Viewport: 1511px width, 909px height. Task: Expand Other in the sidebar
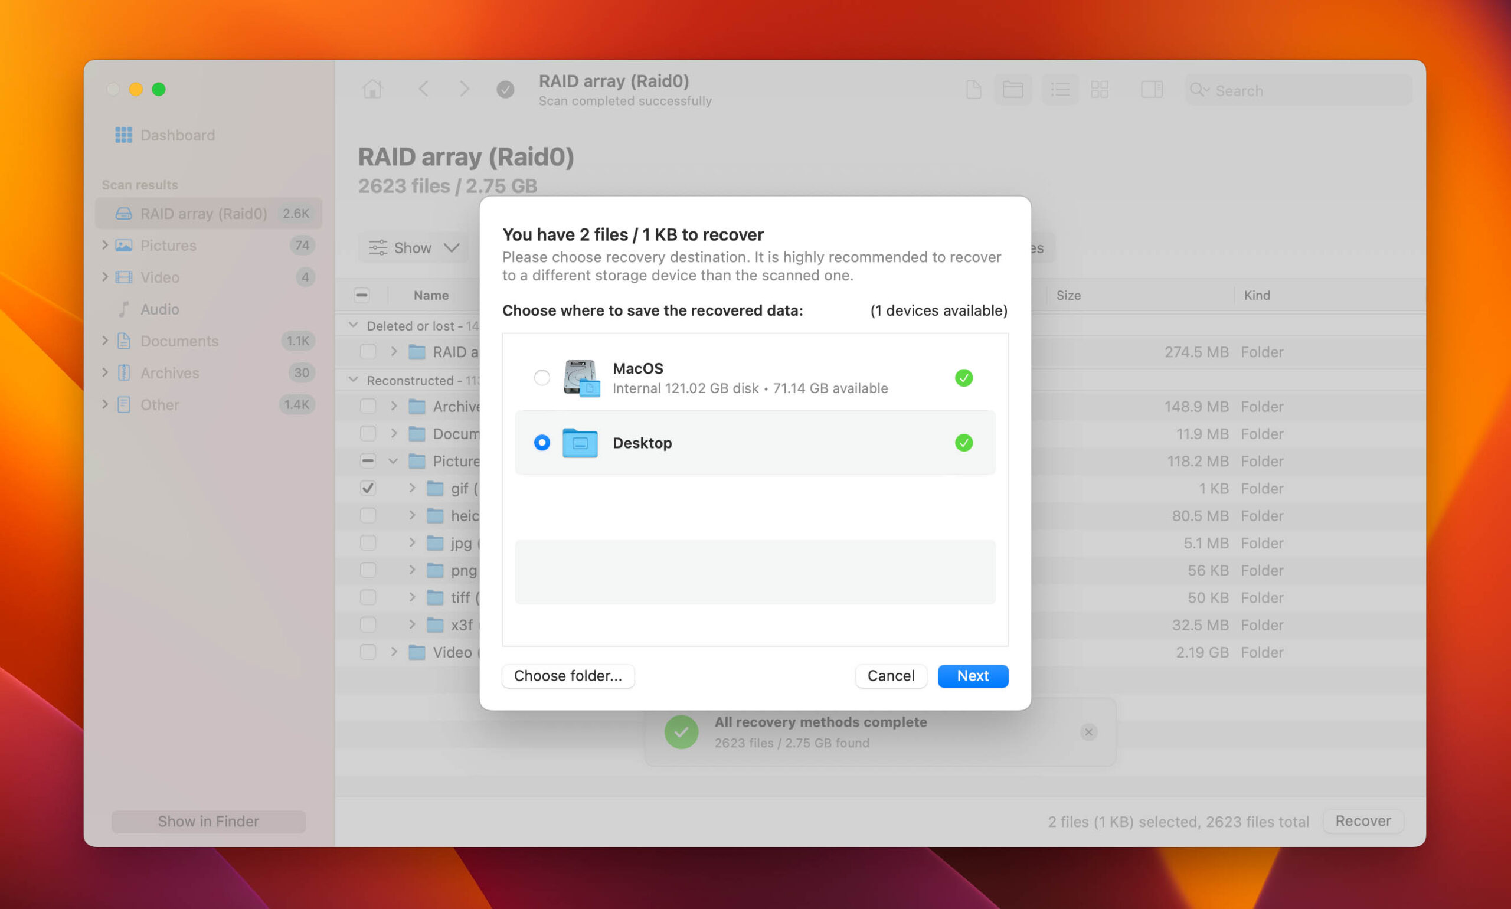click(104, 404)
